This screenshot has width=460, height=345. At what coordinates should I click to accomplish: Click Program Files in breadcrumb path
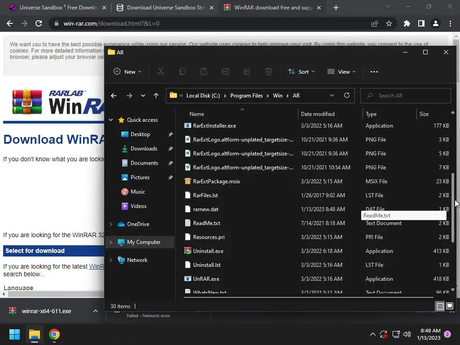(247, 96)
